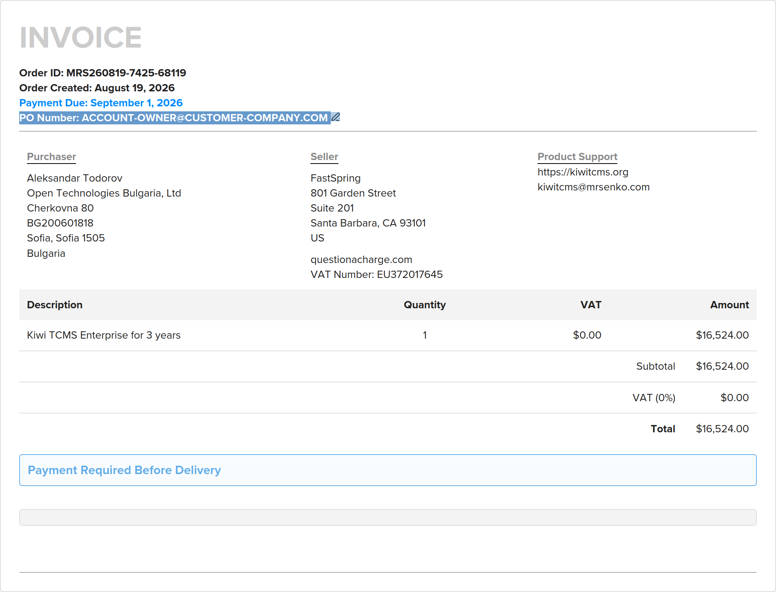Viewport: 776px width, 592px height.
Task: Open the https://kiwitcms.org support link
Action: [x=583, y=172]
